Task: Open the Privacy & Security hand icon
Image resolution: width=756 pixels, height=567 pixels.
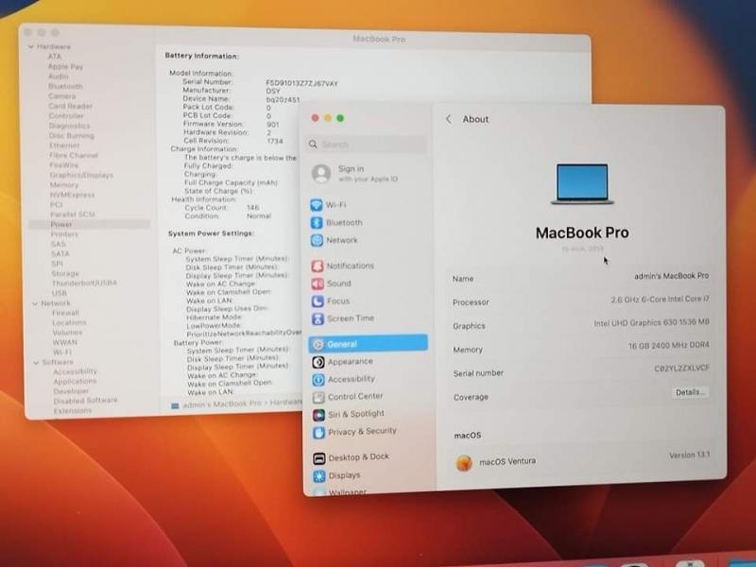Action: tap(318, 433)
